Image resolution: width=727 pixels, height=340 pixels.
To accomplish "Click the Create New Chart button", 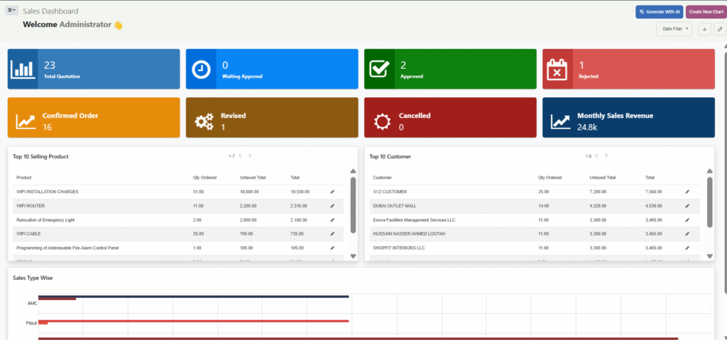I will 706,11.
